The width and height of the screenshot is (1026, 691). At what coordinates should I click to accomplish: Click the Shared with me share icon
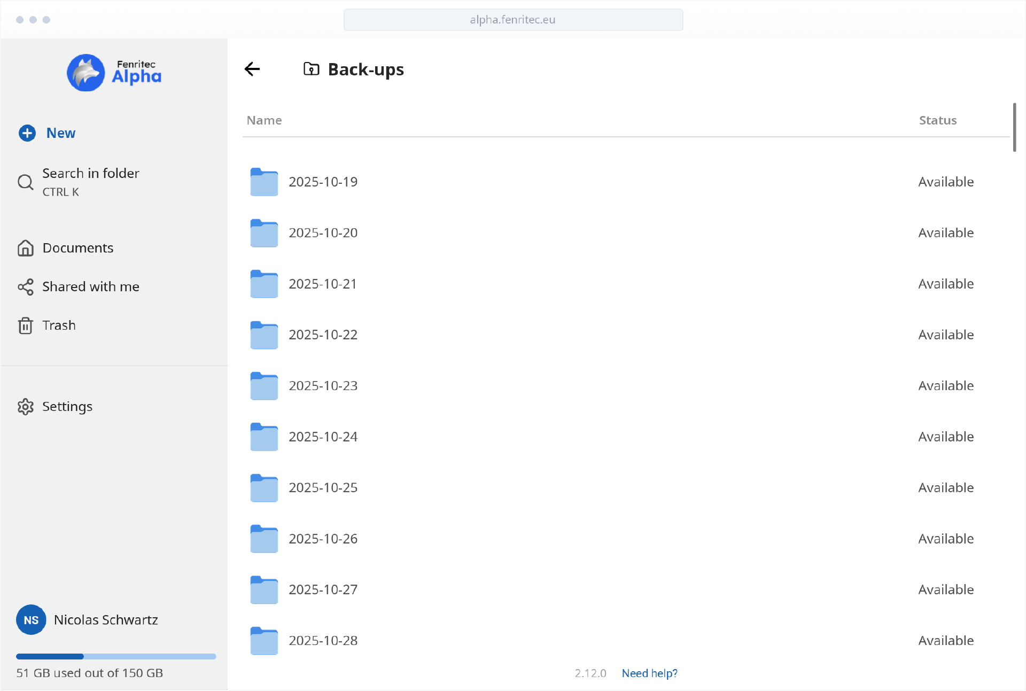25,287
